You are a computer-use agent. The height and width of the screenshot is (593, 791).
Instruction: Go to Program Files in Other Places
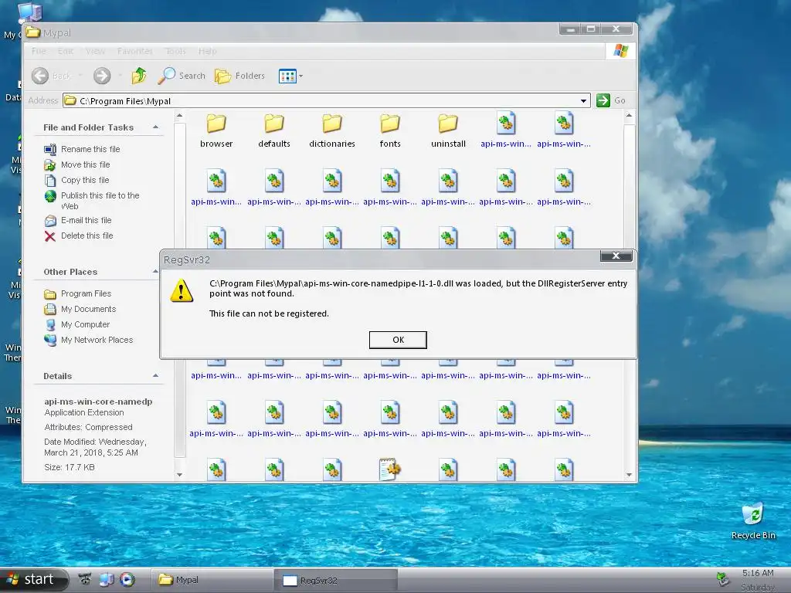click(87, 293)
